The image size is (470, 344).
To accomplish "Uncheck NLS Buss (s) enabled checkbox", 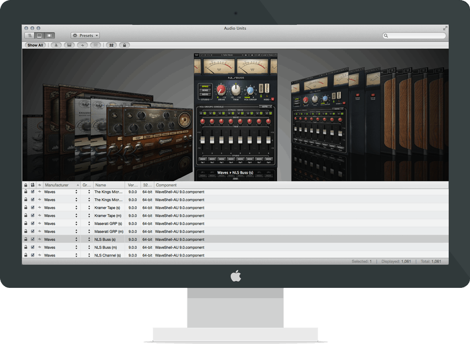I will tap(33, 239).
